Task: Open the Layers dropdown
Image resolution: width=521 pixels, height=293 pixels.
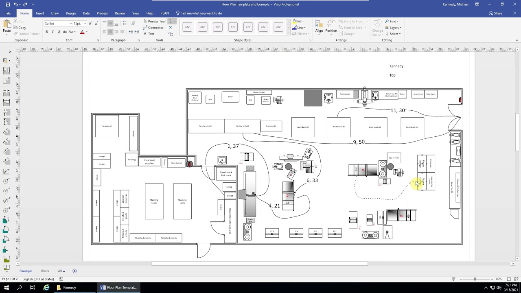Action: pyautogui.click(x=393, y=28)
